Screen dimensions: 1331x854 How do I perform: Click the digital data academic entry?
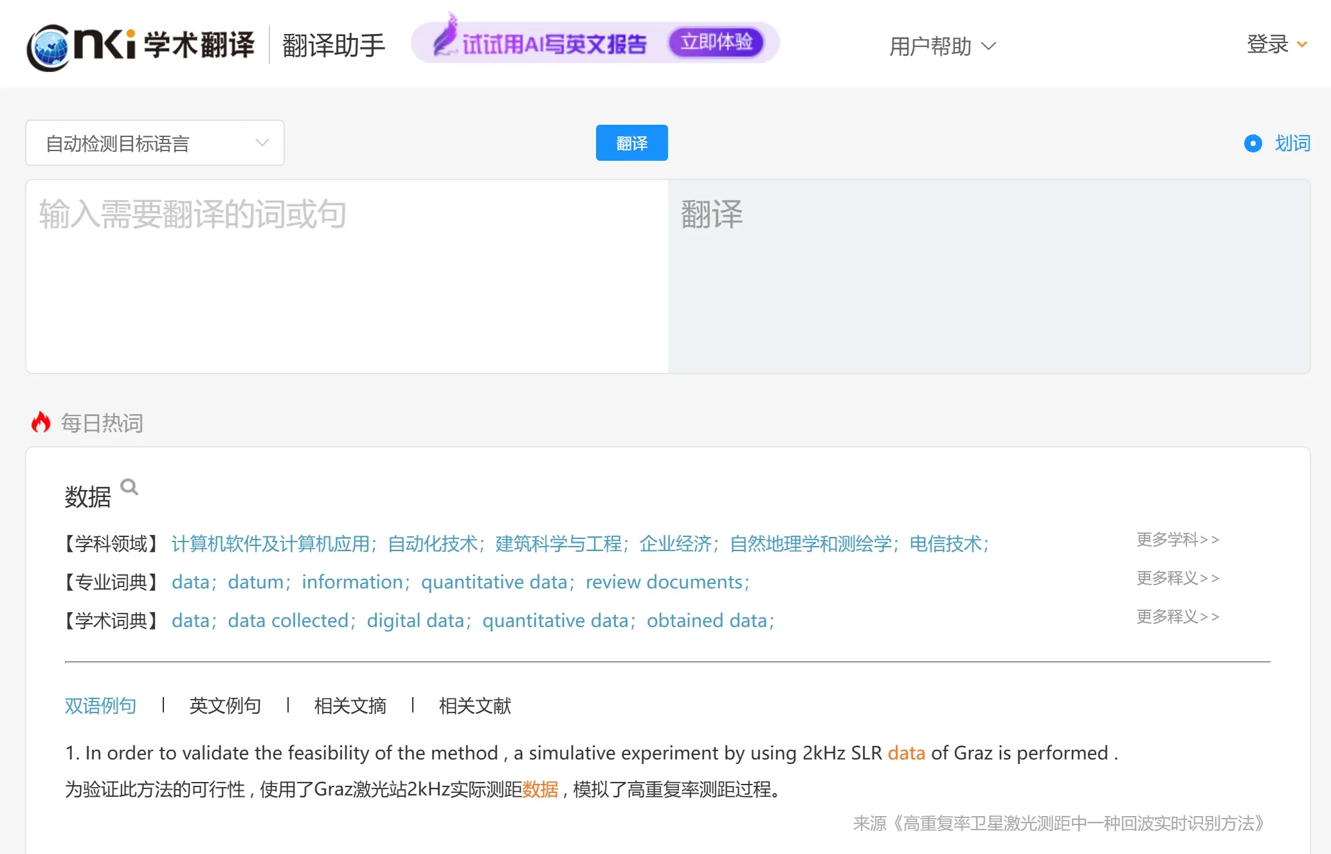point(415,621)
